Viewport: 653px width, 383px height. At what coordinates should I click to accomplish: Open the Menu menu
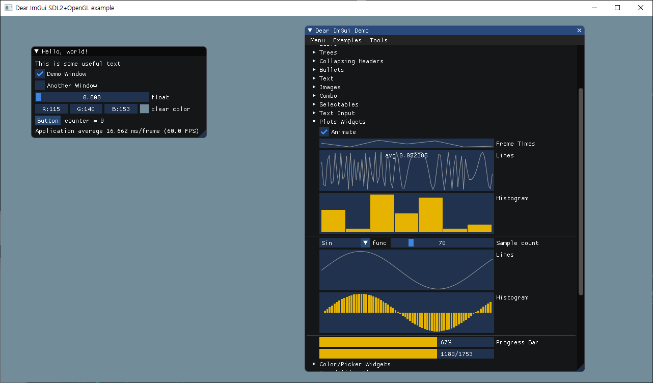coord(317,40)
